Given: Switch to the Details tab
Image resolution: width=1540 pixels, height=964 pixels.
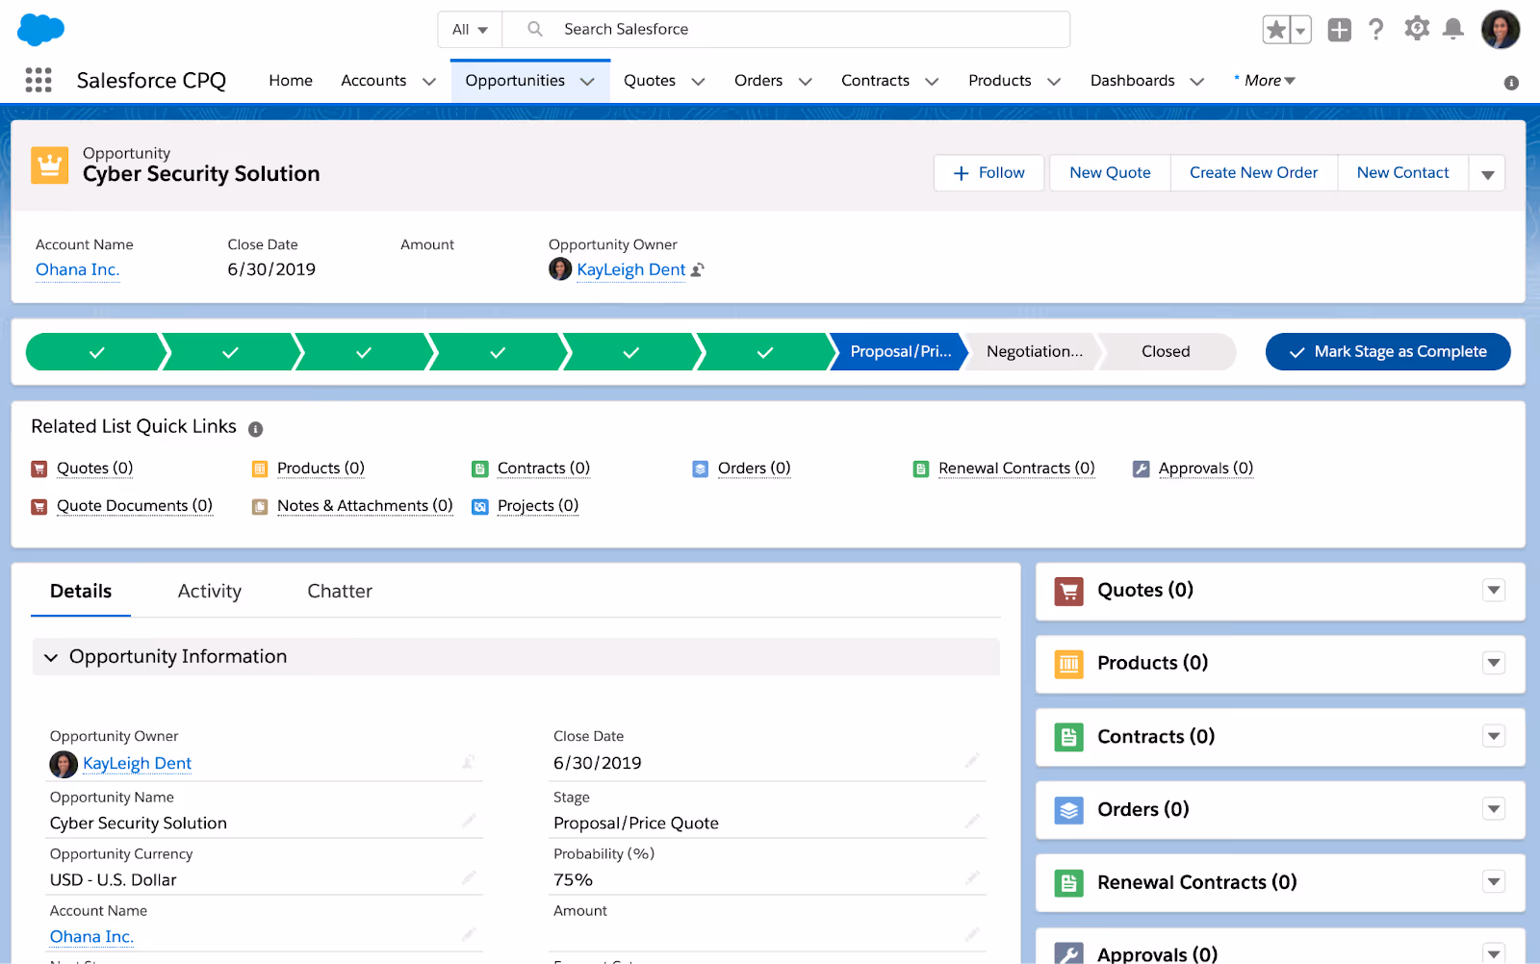Looking at the screenshot, I should pos(81,592).
